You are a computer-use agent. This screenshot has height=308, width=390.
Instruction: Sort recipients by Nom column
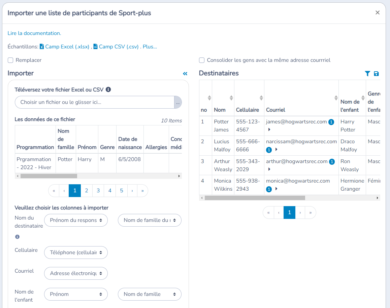click(231, 98)
